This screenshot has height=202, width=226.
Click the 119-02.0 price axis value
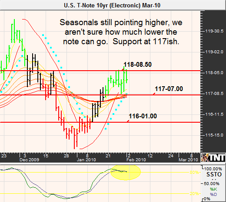[x=214, y=52]
